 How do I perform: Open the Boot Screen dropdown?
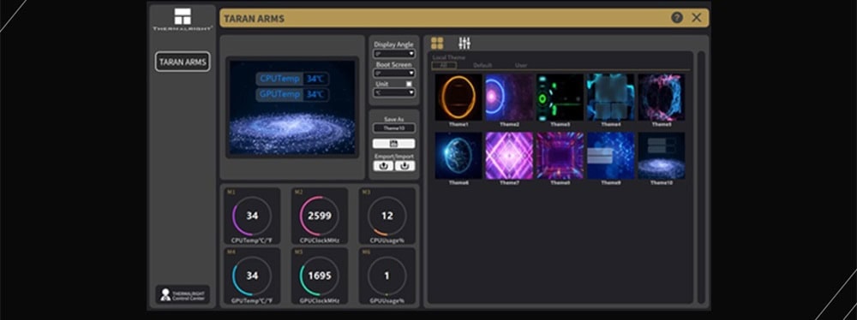click(394, 74)
